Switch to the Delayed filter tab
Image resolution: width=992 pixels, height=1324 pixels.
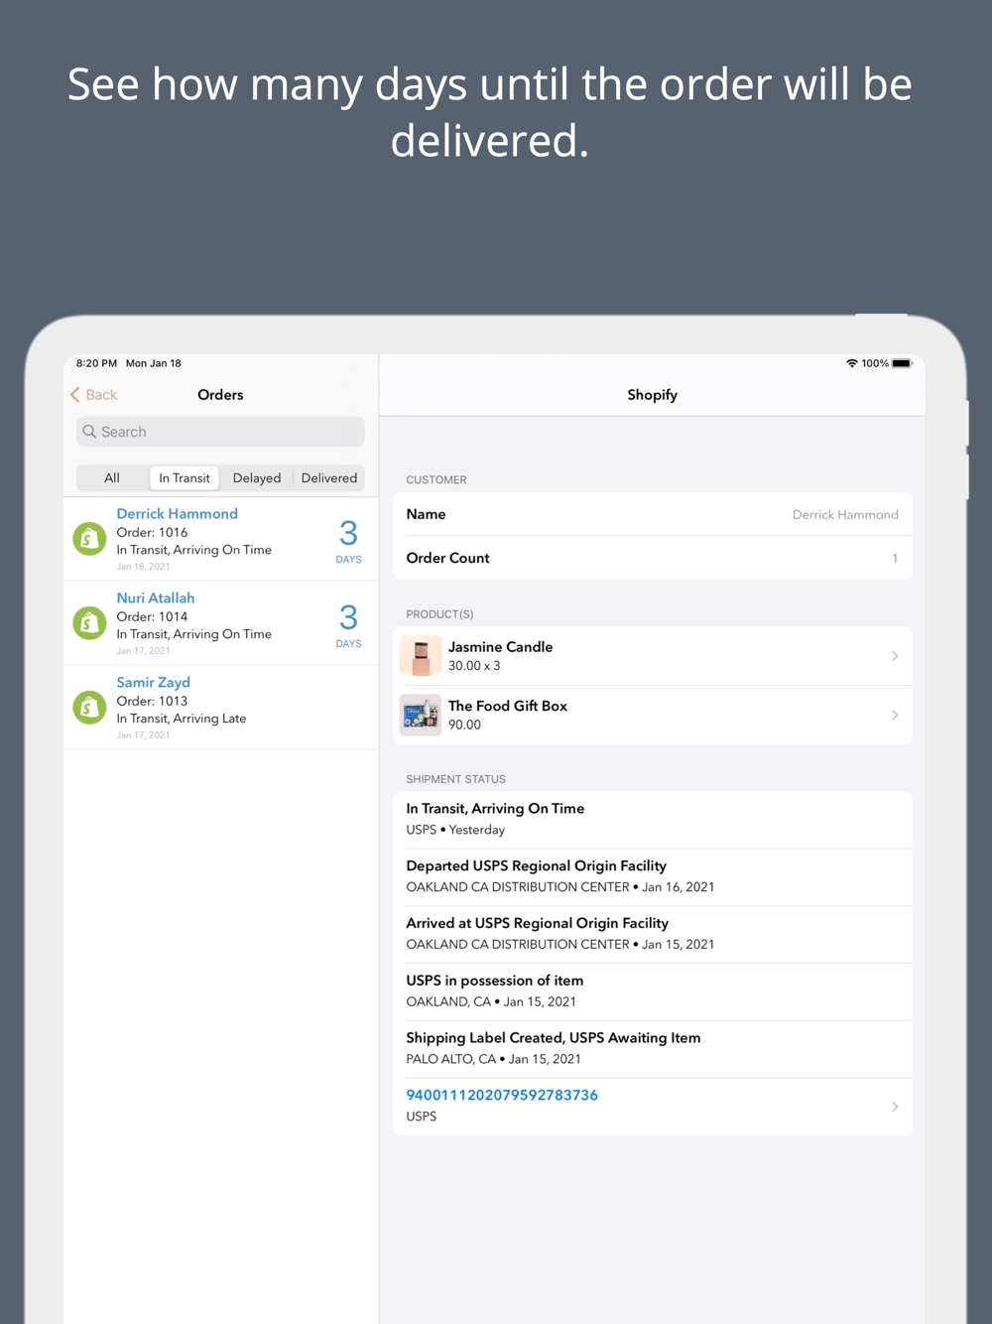(257, 478)
